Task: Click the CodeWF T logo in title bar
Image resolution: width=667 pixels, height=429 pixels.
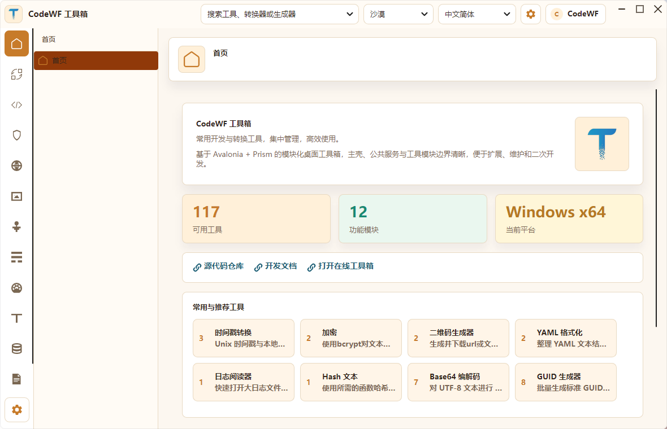Action: point(14,14)
